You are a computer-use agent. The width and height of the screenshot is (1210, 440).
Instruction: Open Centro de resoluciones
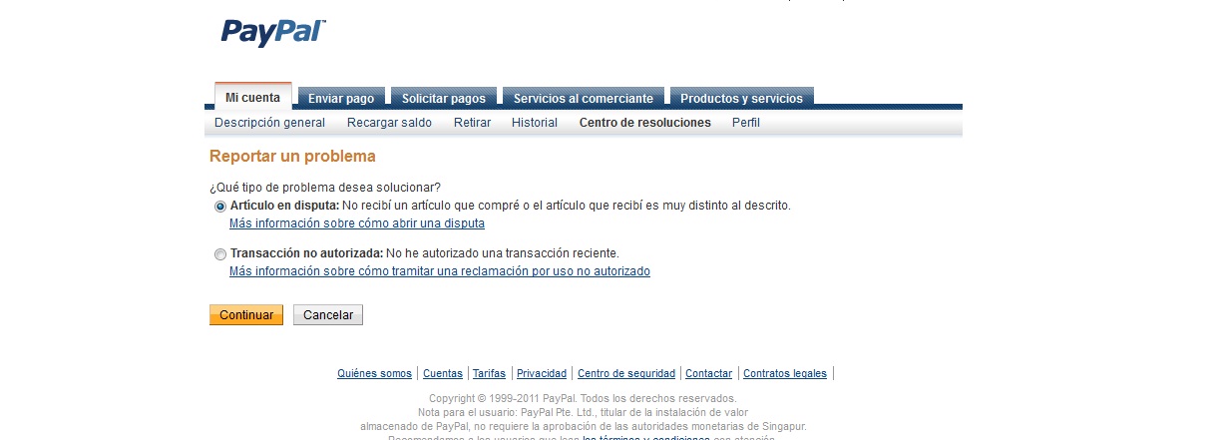pyautogui.click(x=645, y=123)
